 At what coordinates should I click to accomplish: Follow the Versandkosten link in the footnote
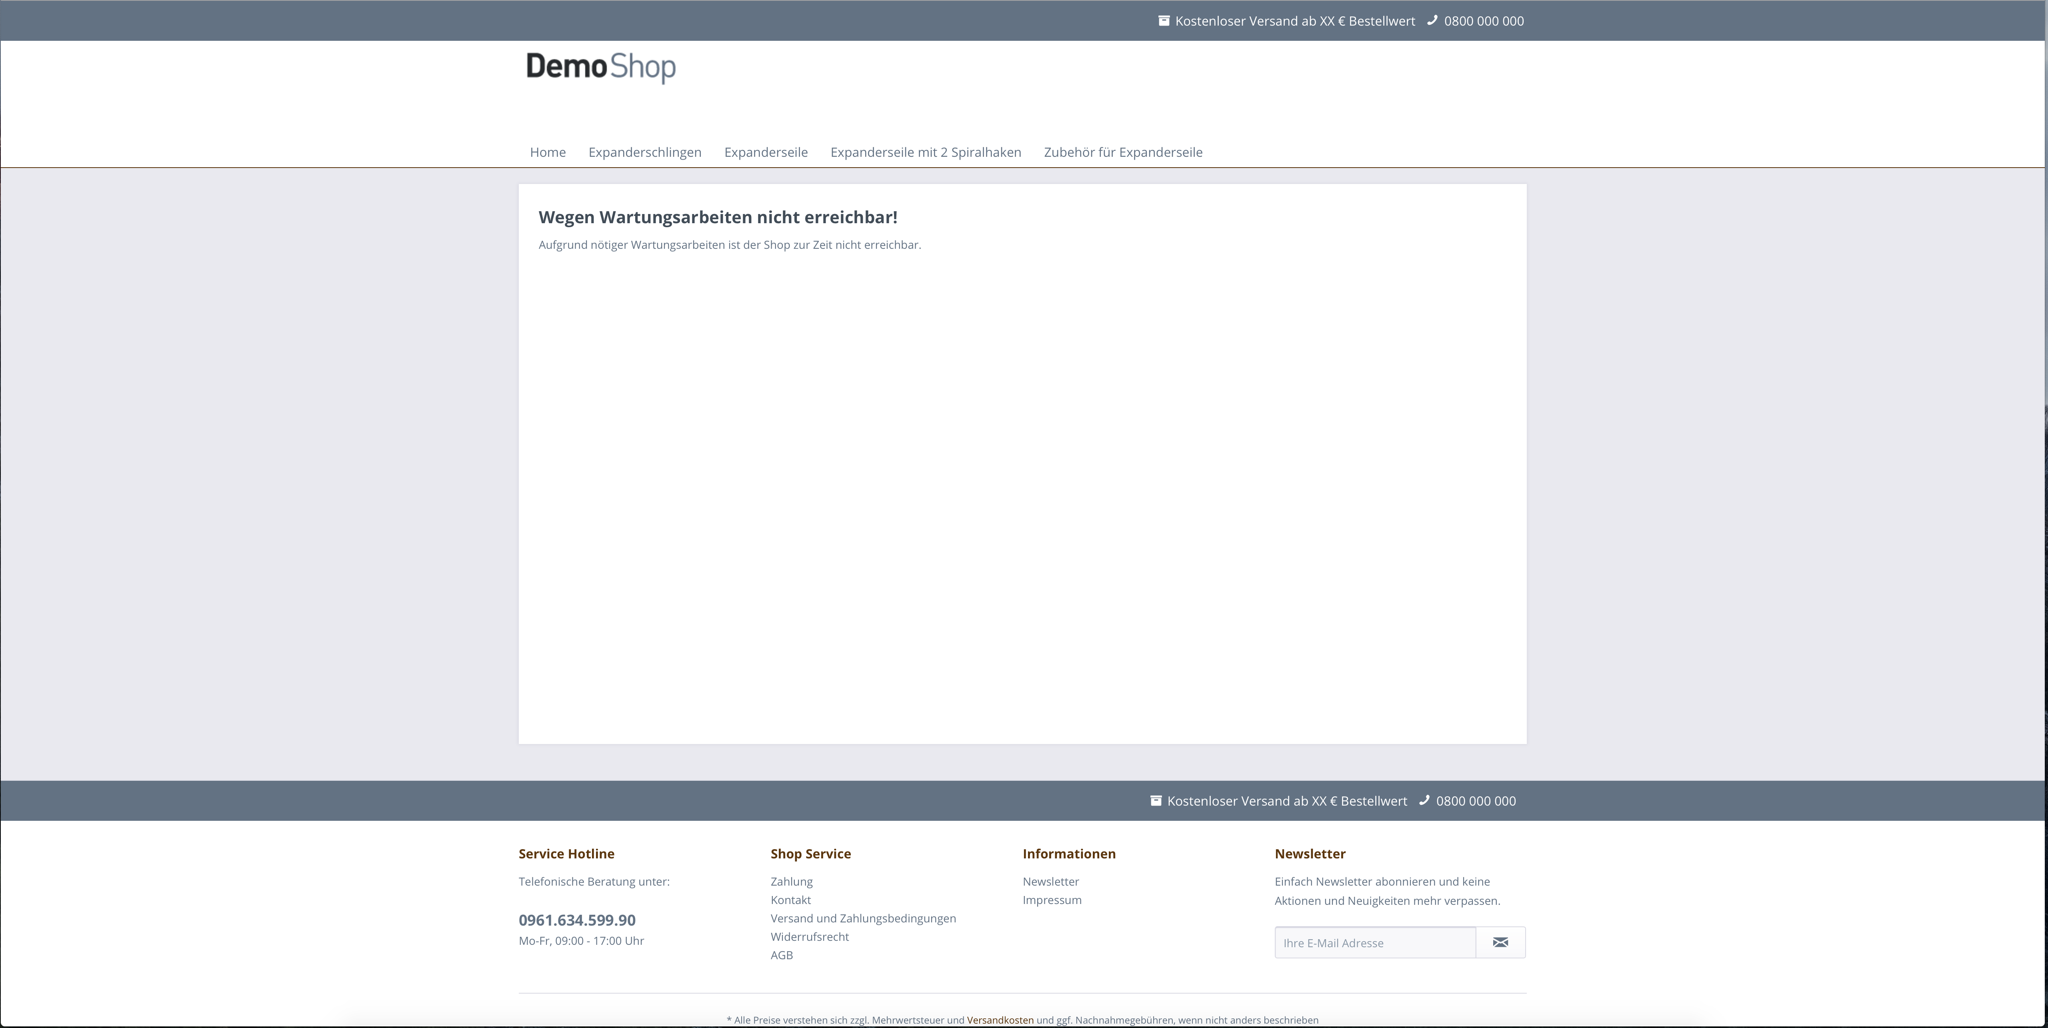pos(1000,1019)
